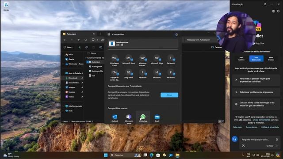Toggle the Detalhes pane button

coord(216,47)
